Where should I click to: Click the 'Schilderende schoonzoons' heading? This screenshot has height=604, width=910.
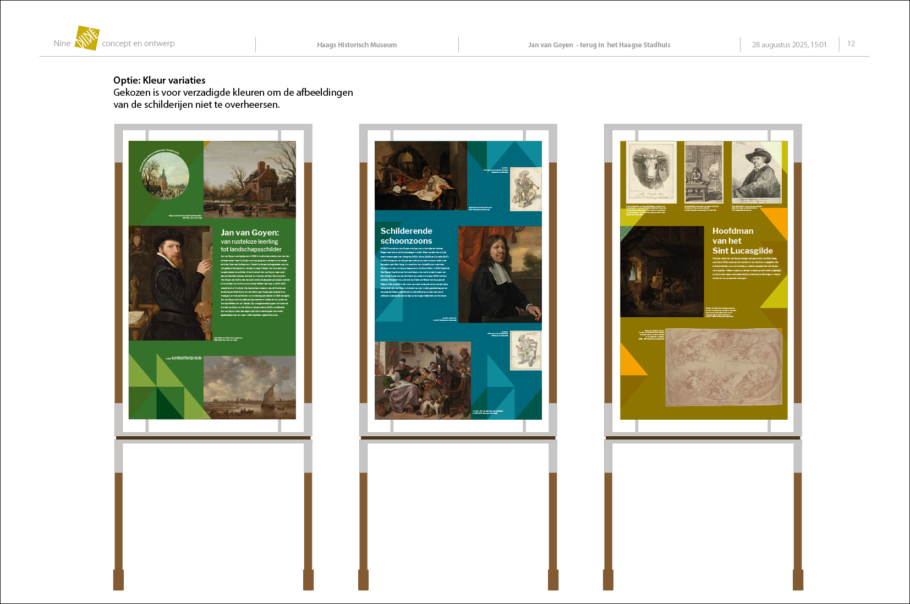pyautogui.click(x=407, y=236)
